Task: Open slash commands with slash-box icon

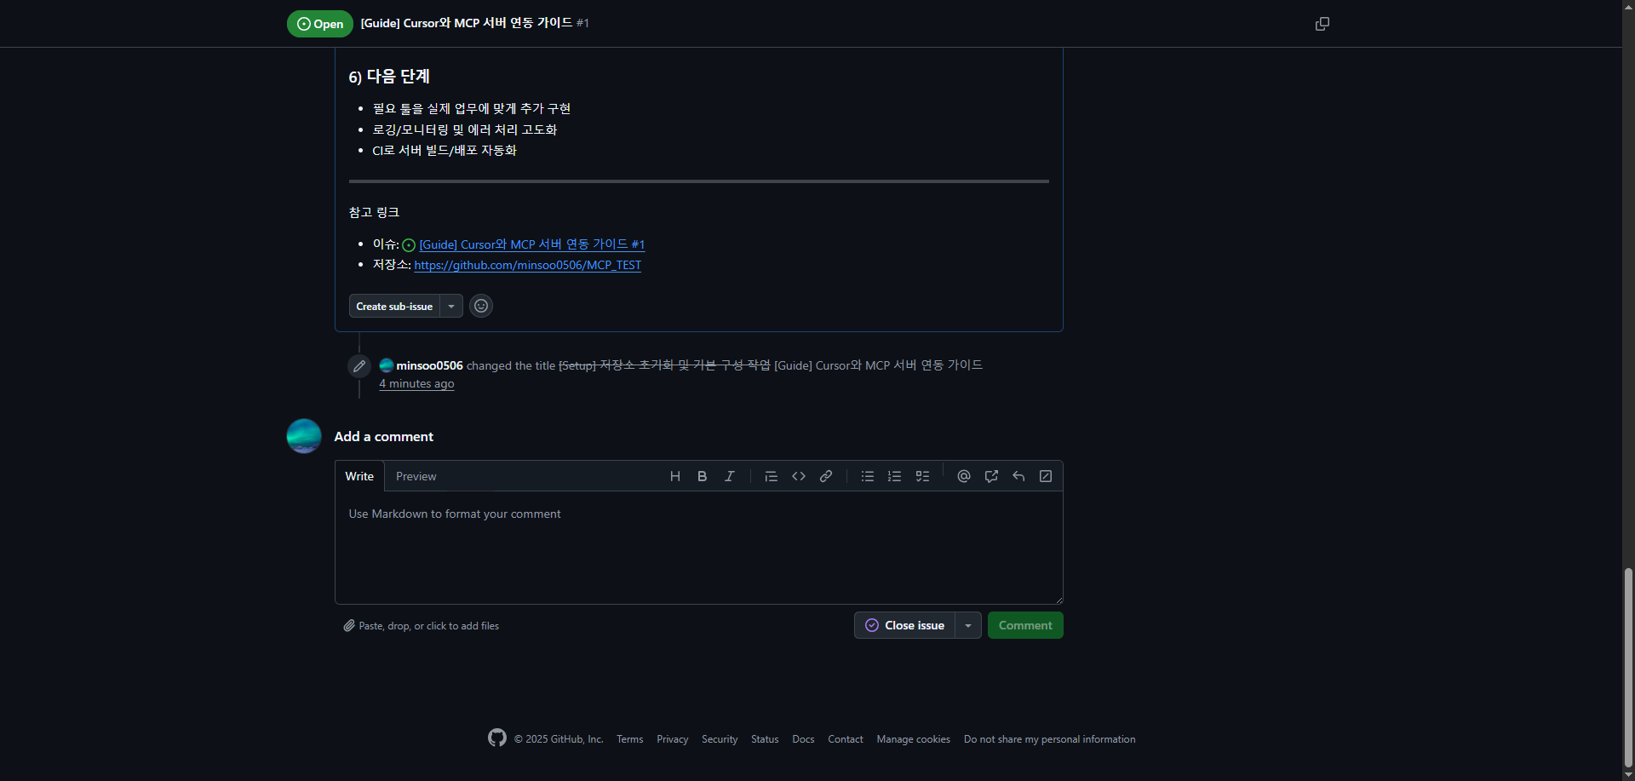Action: [x=1046, y=476]
